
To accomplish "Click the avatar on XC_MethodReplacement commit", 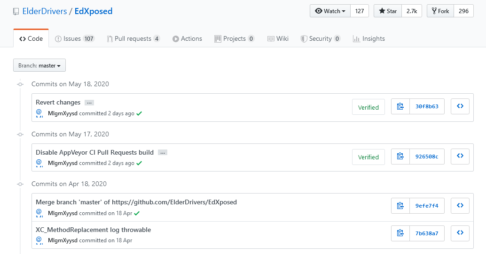I will 39,240.
